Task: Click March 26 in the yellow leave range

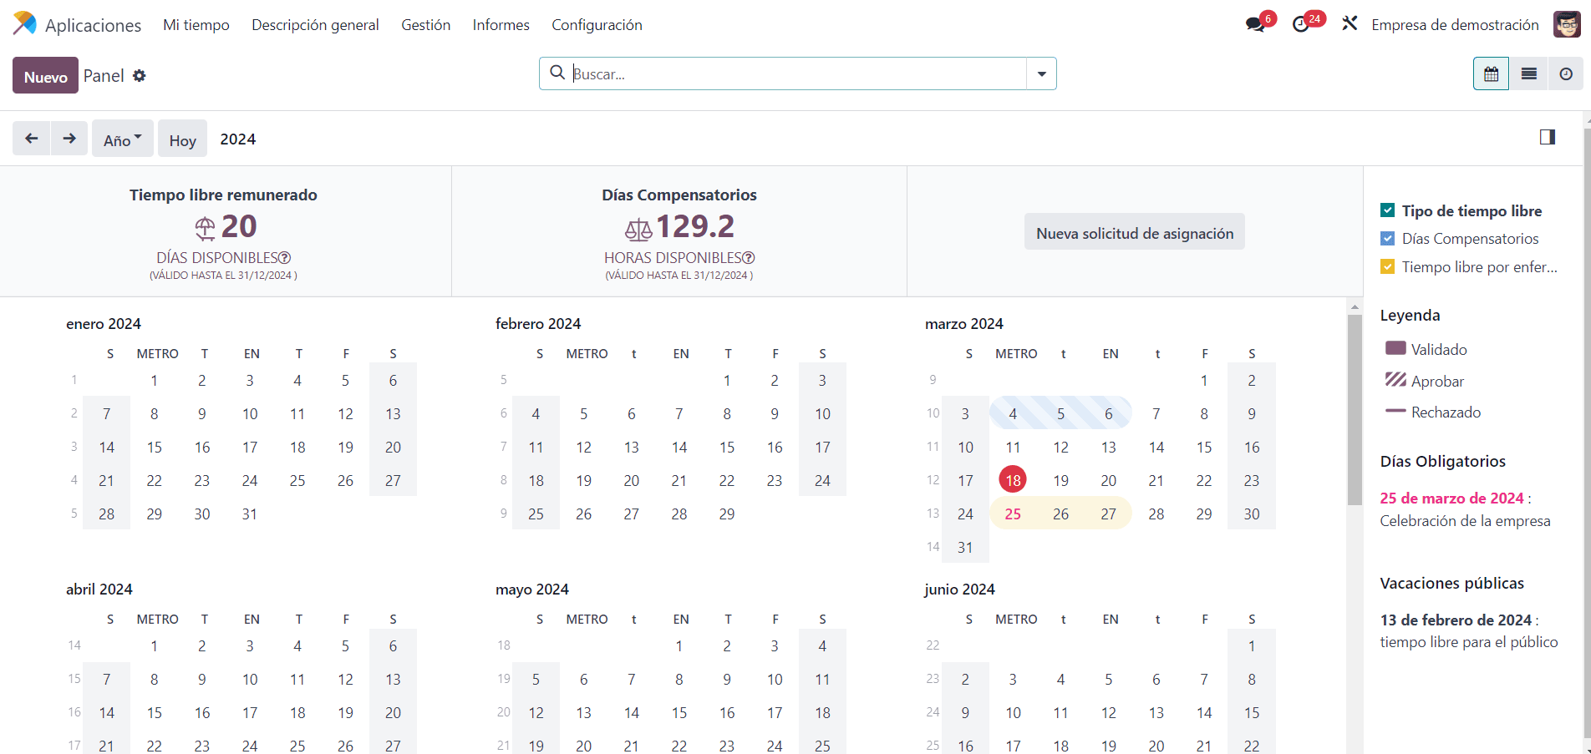Action: [1060, 514]
